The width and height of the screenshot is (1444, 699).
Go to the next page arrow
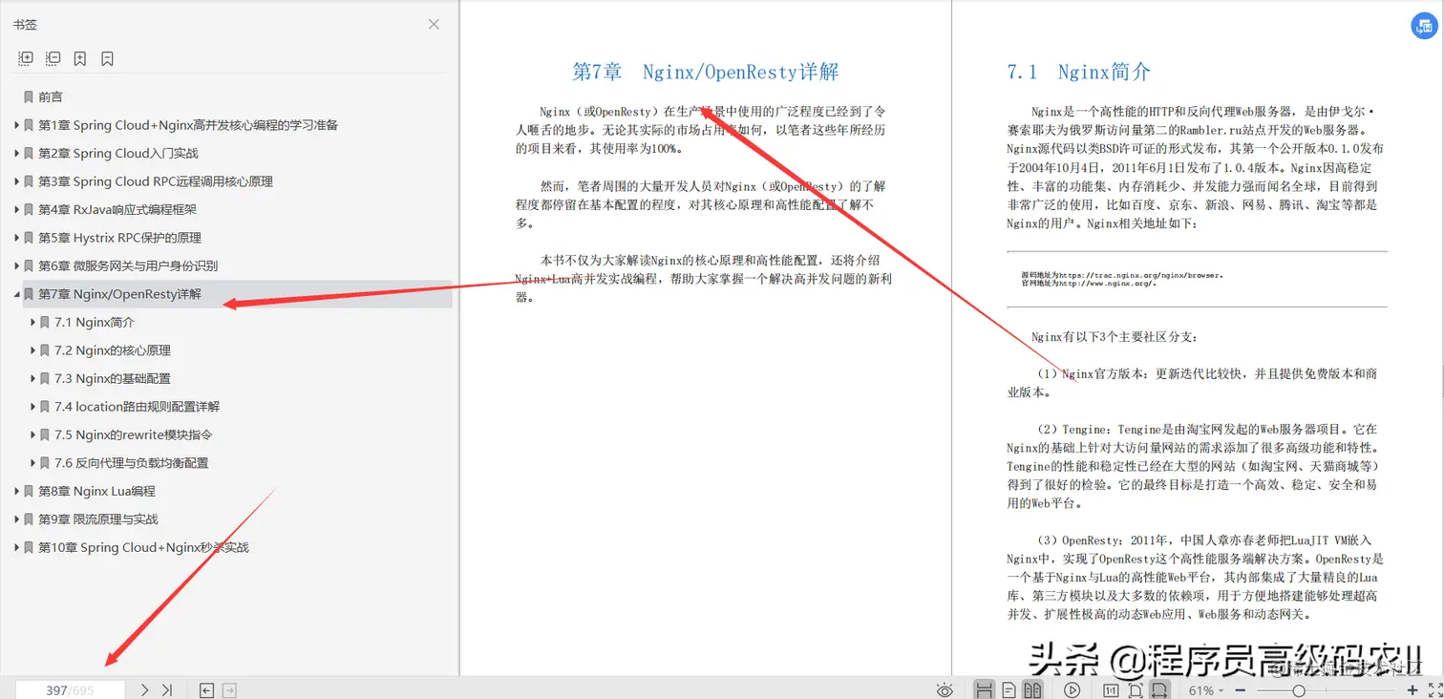(144, 689)
